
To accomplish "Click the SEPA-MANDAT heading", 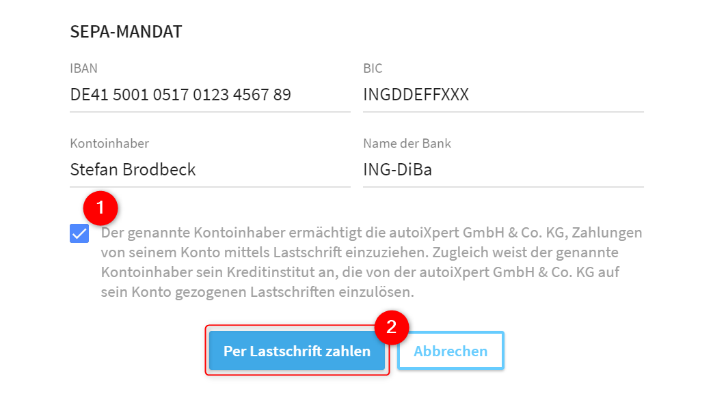I will click(126, 31).
